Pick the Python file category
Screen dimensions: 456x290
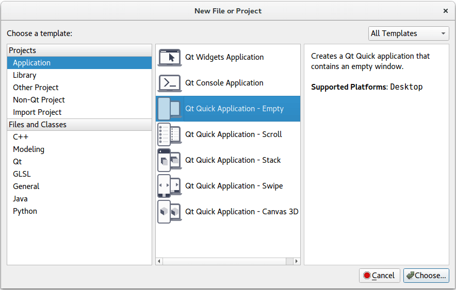(25, 211)
